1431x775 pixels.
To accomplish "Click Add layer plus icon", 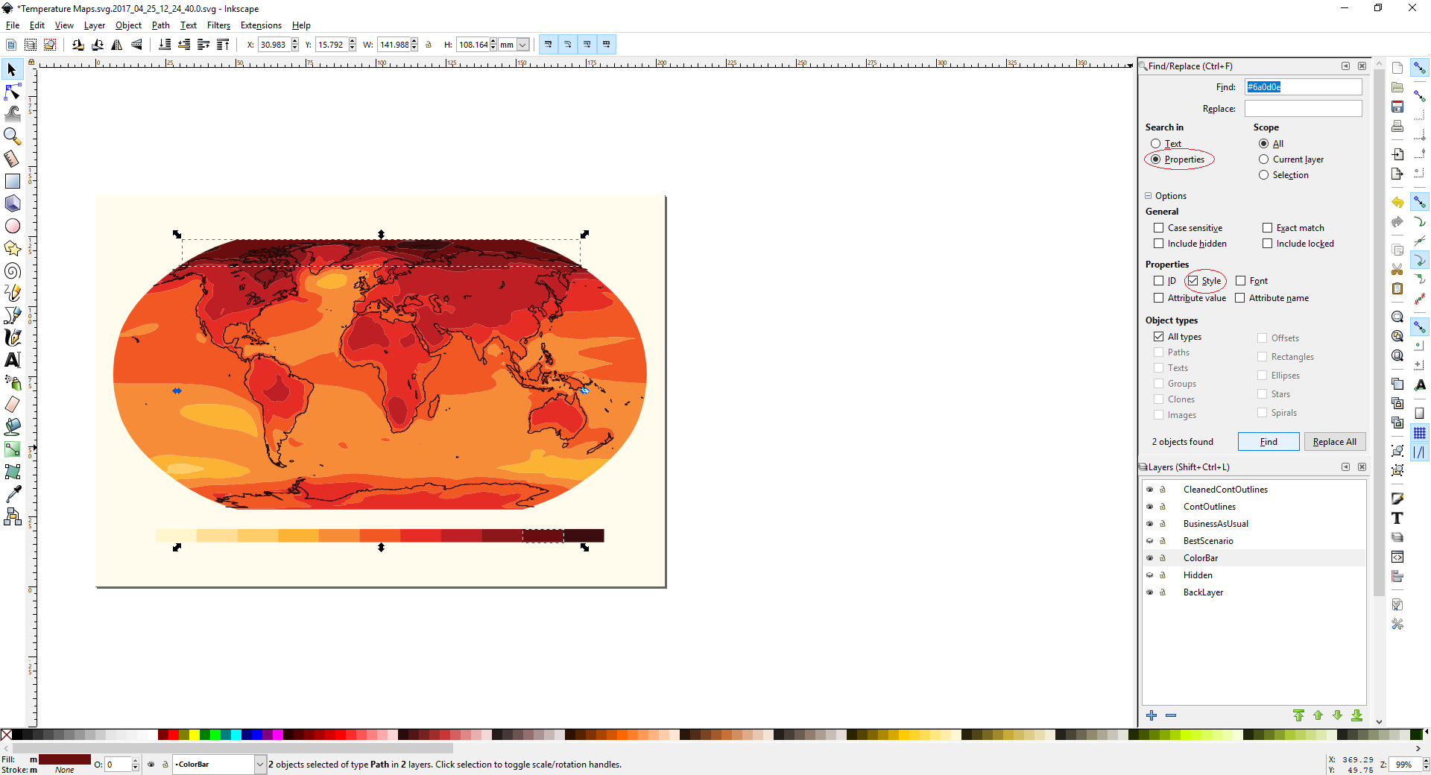I will 1152,715.
